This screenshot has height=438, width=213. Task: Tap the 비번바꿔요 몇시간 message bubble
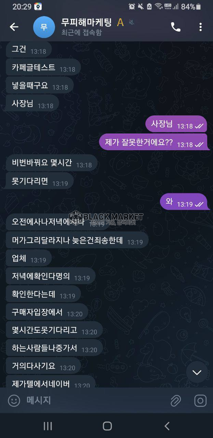(52, 163)
